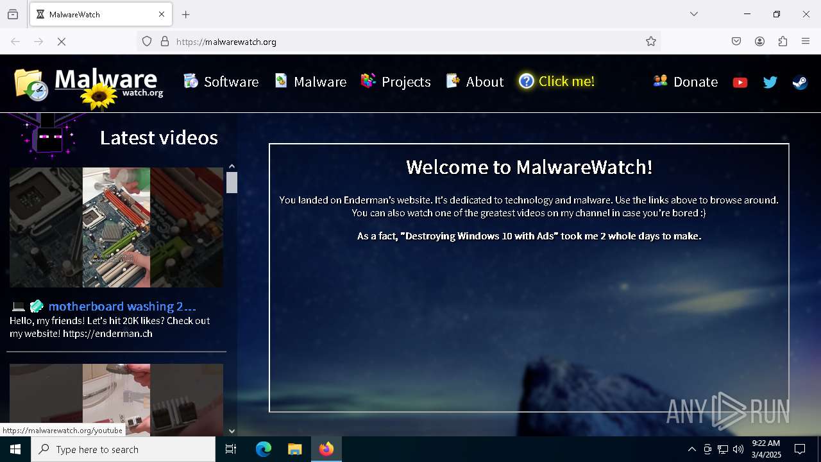
Task: Open the Extensions puzzle icon
Action: (x=783, y=42)
